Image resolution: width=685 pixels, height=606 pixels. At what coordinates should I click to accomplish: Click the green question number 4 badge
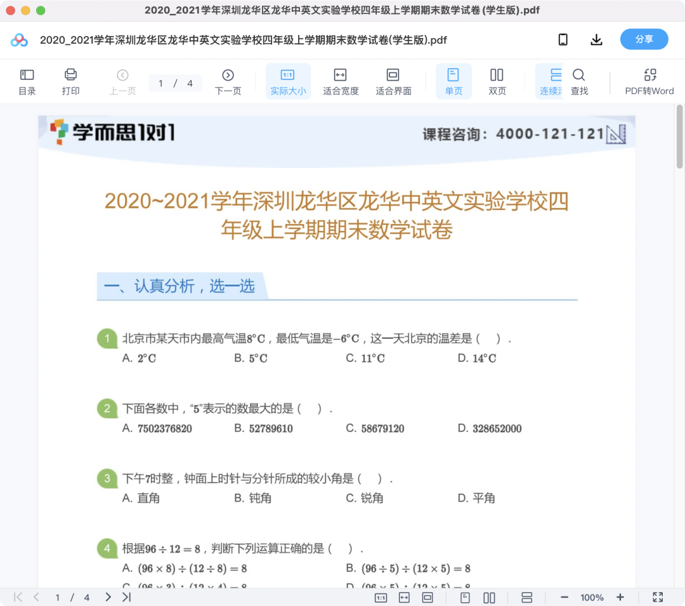pos(107,548)
